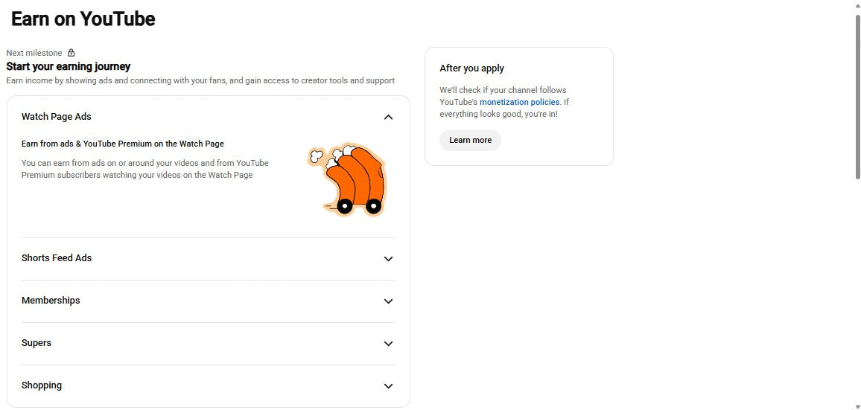Expand the Shopping section chevron
The height and width of the screenshot is (410, 861).
click(388, 386)
